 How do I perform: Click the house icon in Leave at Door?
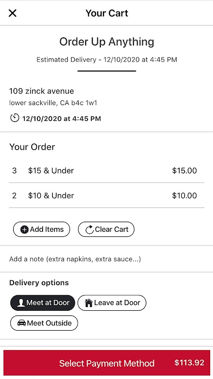[x=89, y=303]
